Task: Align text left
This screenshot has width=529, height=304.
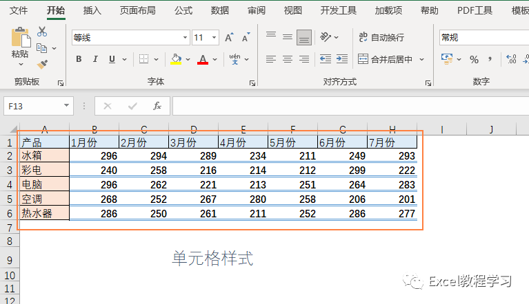Action: tap(271, 60)
